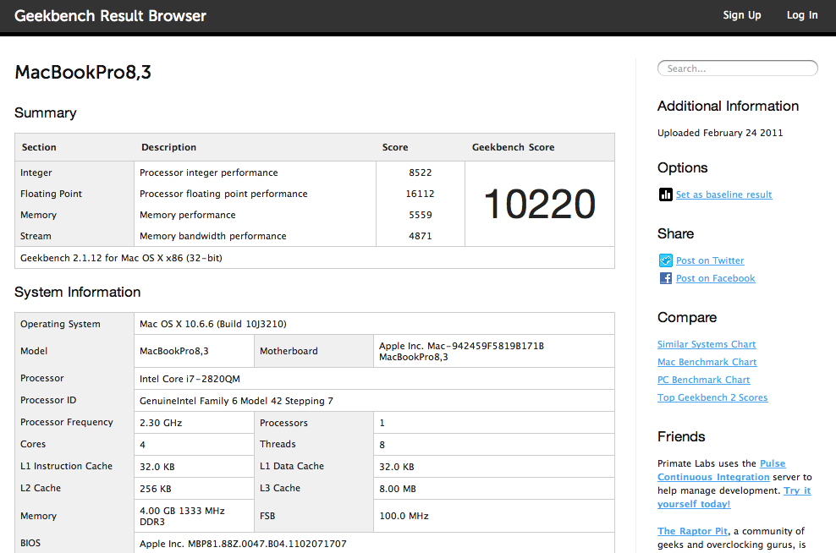Screen dimensions: 836x553
Task: Open the PC Benchmark Chart link
Action: 703,380
